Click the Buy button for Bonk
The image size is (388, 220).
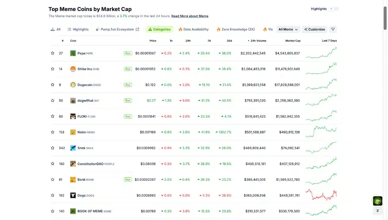[x=128, y=179]
